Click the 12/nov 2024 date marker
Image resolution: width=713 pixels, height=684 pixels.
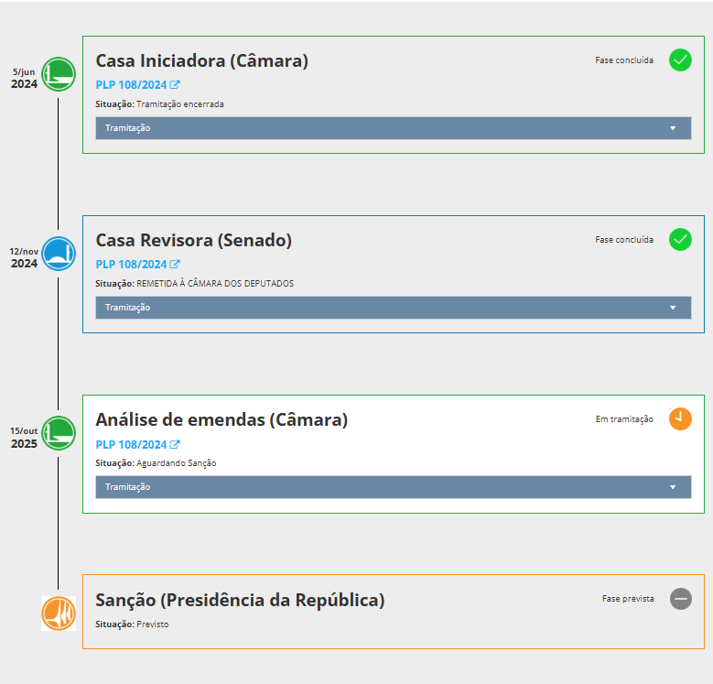pyautogui.click(x=24, y=257)
